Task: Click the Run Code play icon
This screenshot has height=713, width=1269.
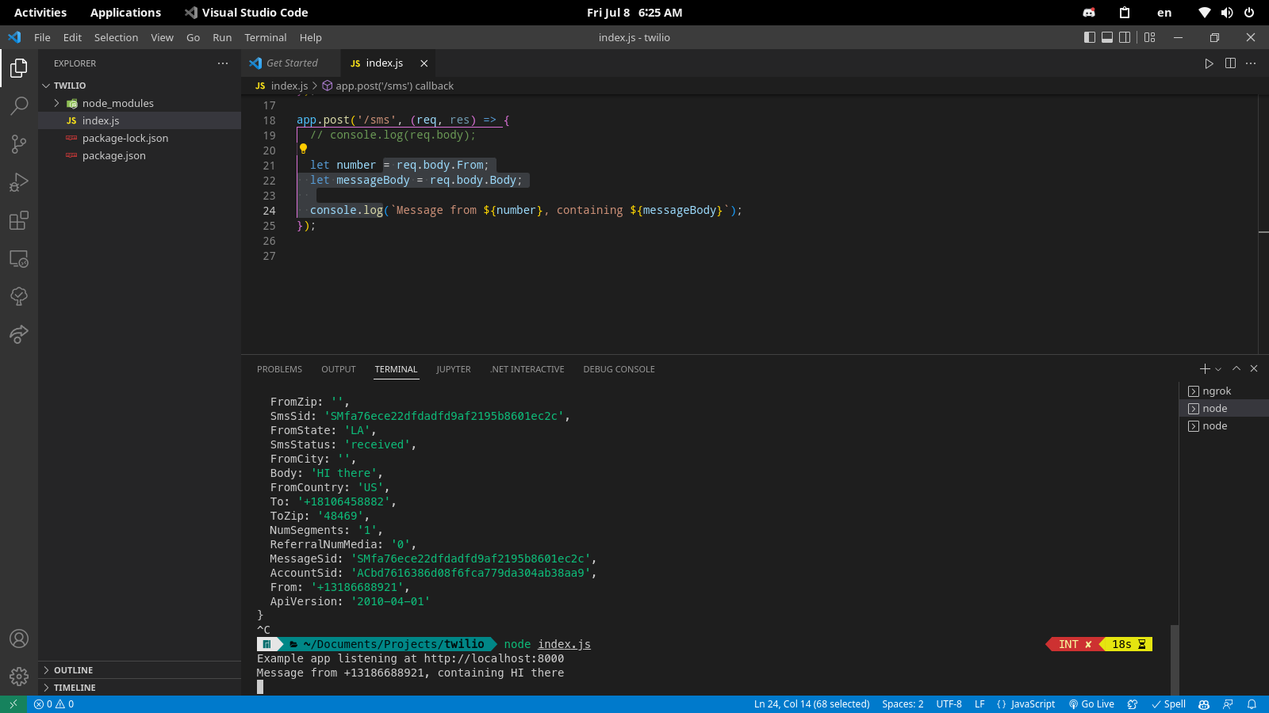Action: point(1209,63)
